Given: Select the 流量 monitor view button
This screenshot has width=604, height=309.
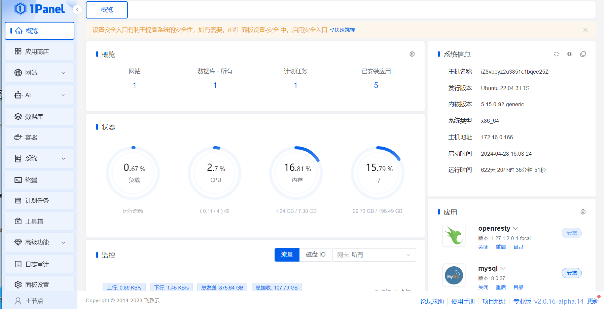Looking at the screenshot, I should click(287, 255).
